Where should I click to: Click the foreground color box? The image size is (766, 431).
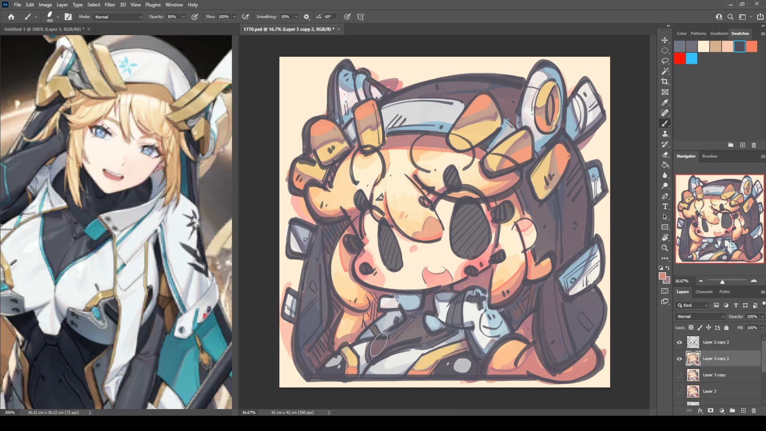(x=663, y=276)
